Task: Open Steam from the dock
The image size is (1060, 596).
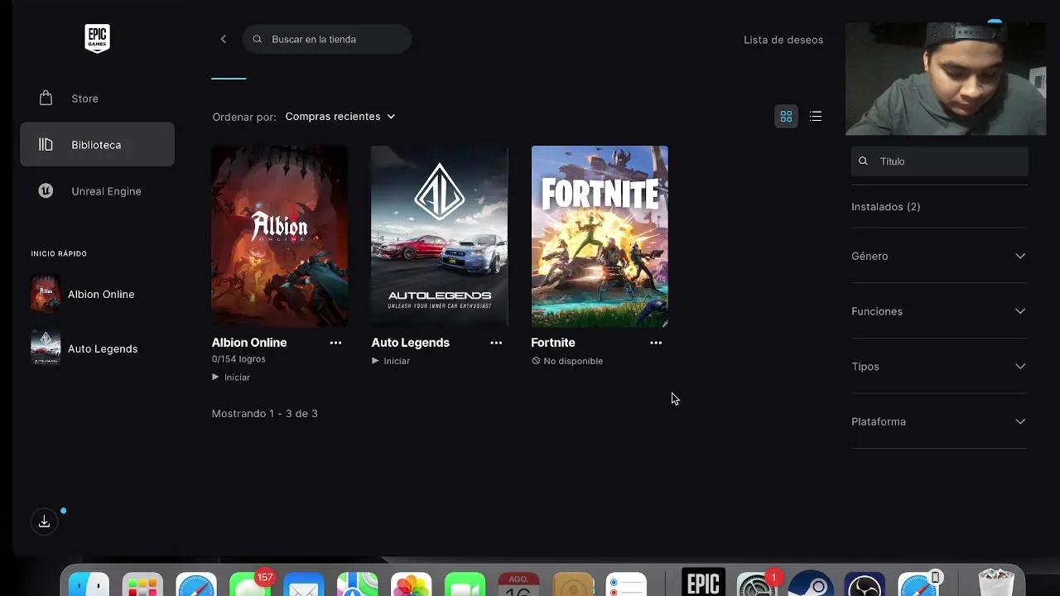Action: pyautogui.click(x=809, y=584)
